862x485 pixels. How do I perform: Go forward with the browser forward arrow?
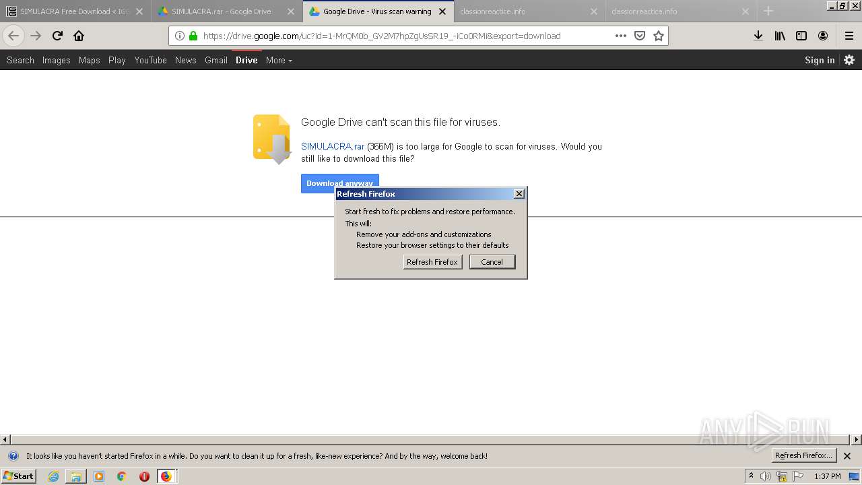[36, 36]
